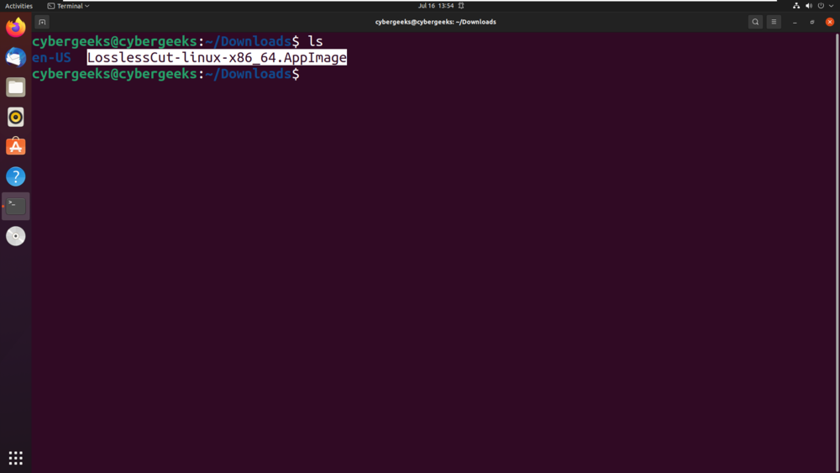Open Ubuntu Software from the dock

15,146
